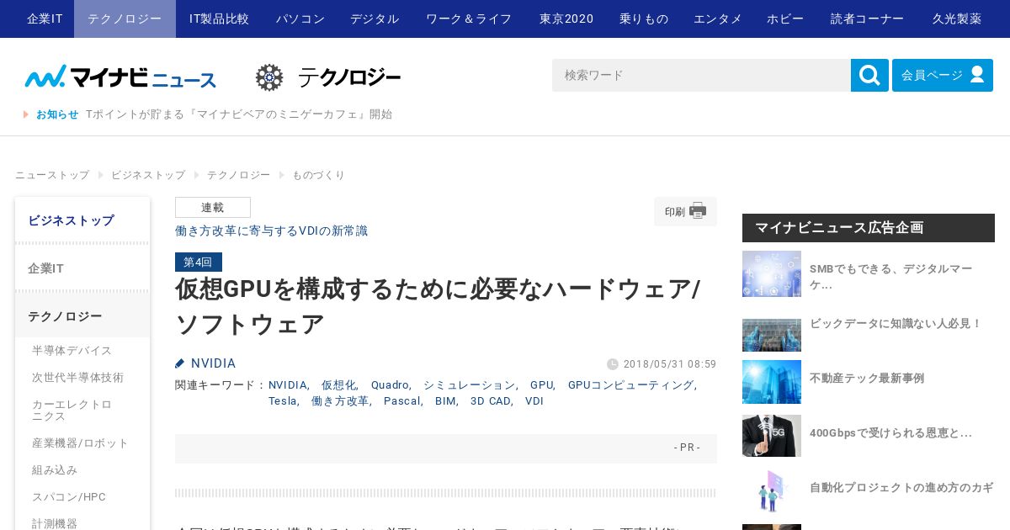
Task: Click the article posting time 2018/05/31 08:59
Action: 670,364
